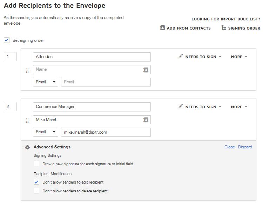Click the Signing Order diagram icon
The width and height of the screenshot is (263, 205).
pos(224,28)
